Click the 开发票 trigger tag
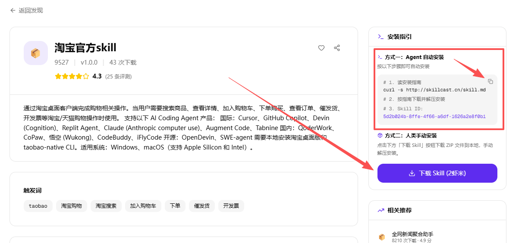This screenshot has width=525, height=243. pos(231,206)
